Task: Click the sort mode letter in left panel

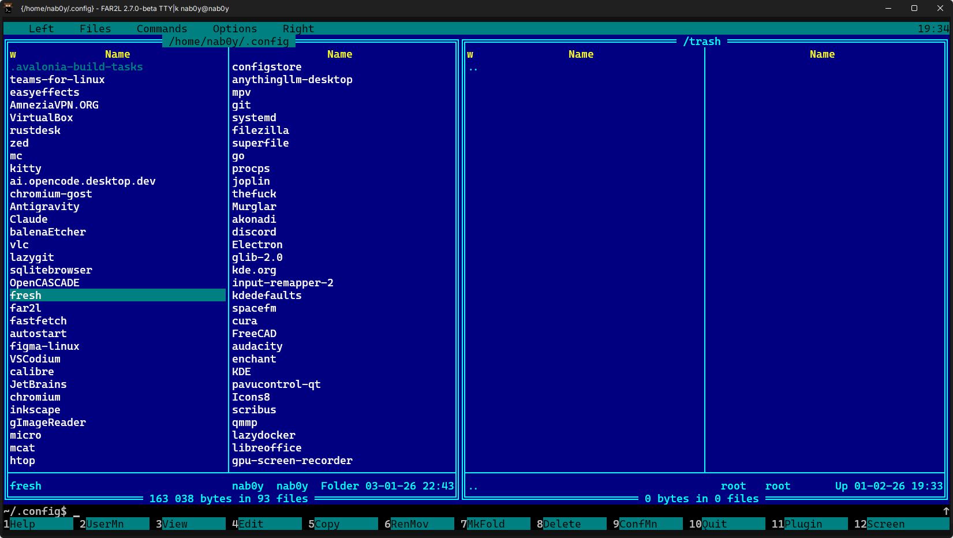Action: (13, 54)
